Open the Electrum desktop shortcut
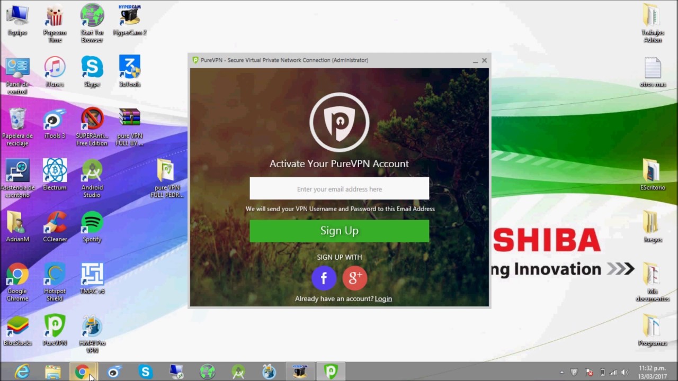 (55, 175)
